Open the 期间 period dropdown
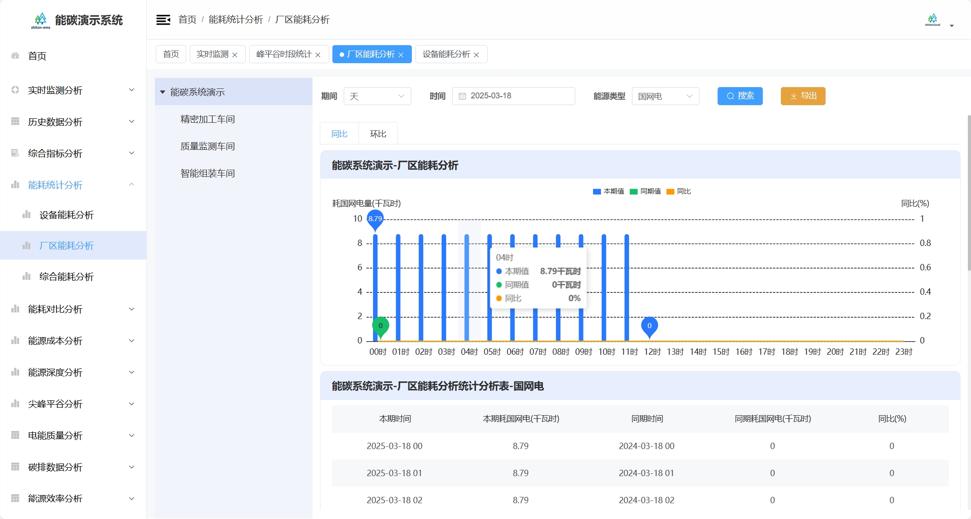 click(377, 96)
